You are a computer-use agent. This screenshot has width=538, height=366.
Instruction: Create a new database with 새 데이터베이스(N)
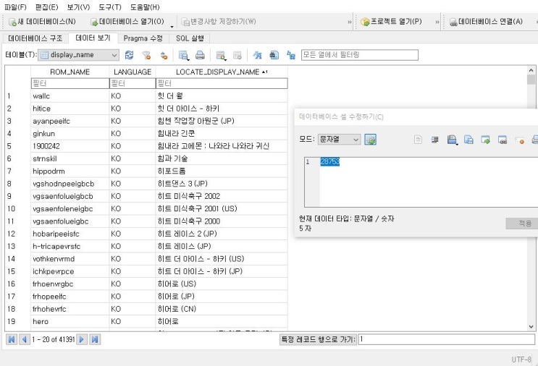pos(42,22)
